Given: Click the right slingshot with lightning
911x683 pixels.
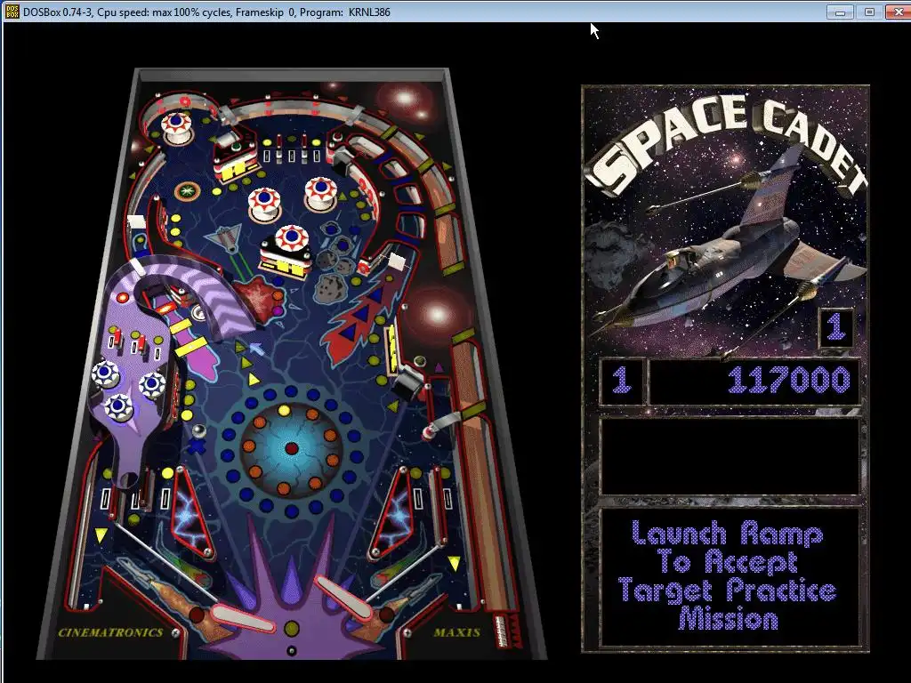Looking at the screenshot, I should tap(392, 514).
